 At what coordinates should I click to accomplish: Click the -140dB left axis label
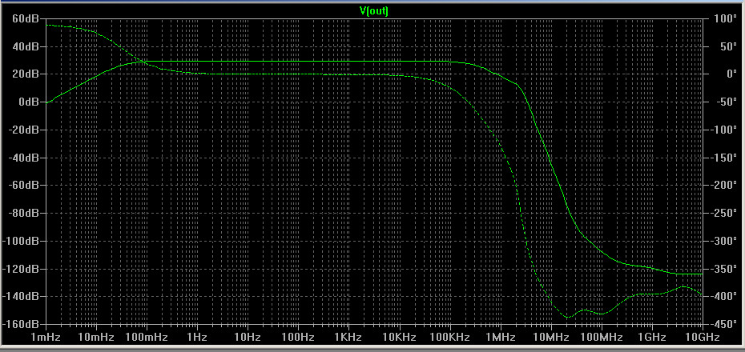pos(22,296)
